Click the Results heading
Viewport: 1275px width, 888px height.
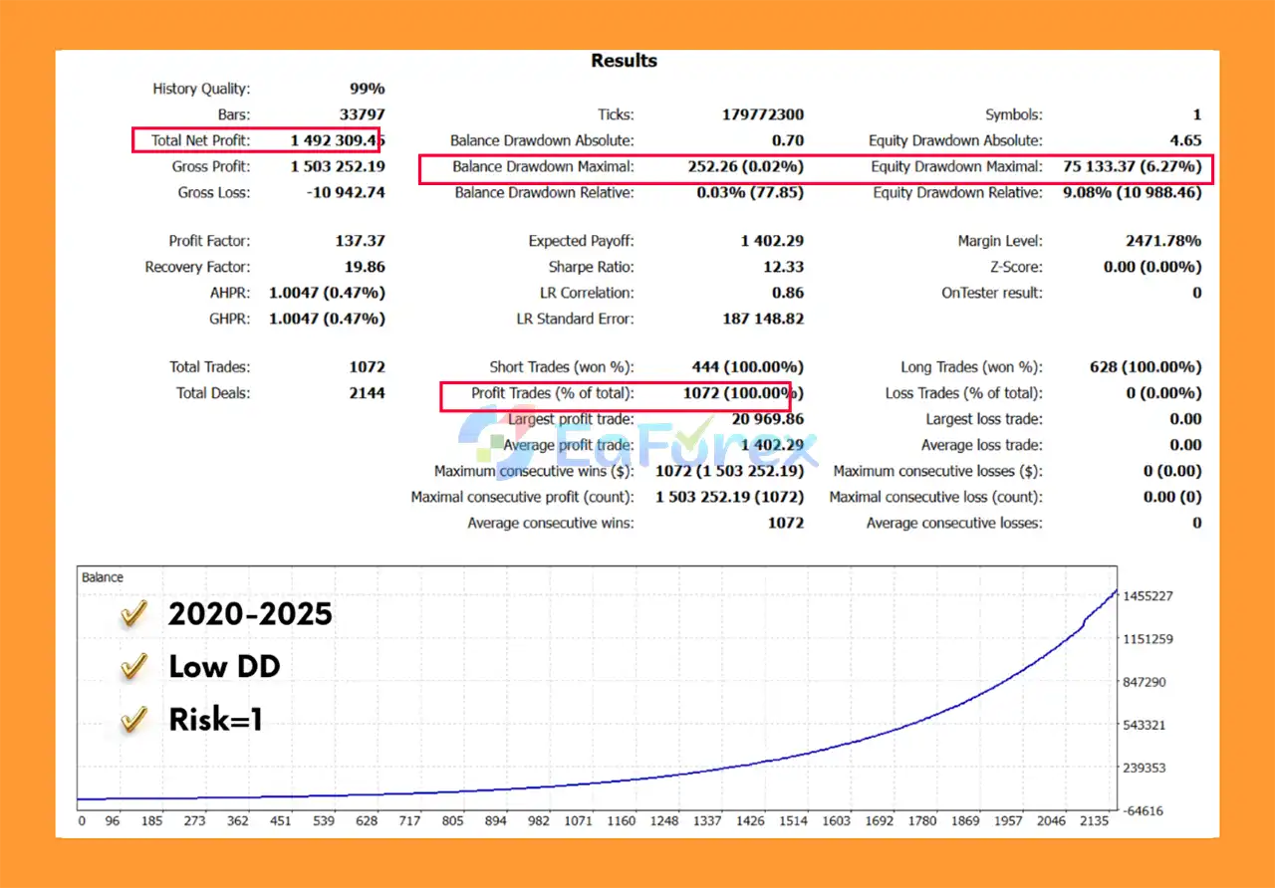coord(624,61)
